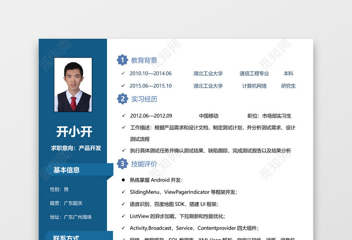
Task: Click the checkmark before 2012.06—2012.09
Action: 124,116
